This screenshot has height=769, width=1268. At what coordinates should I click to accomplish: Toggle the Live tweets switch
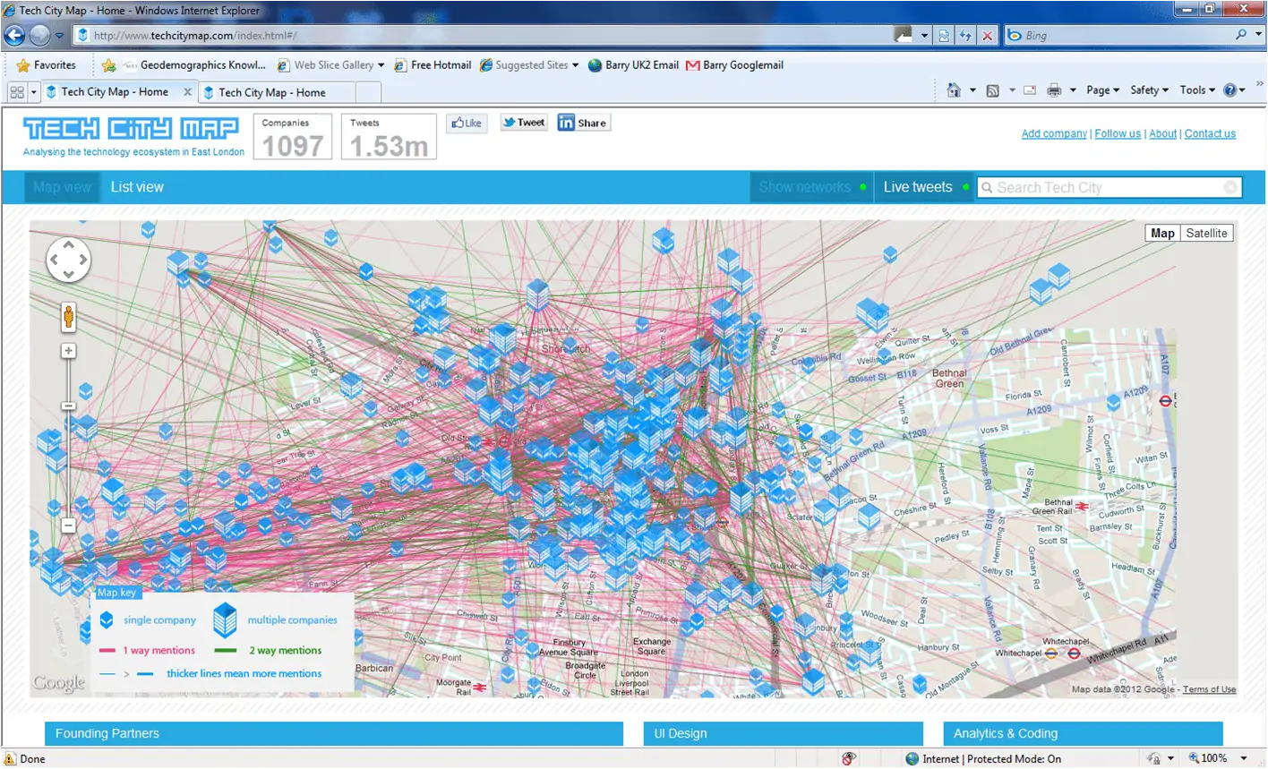click(925, 187)
